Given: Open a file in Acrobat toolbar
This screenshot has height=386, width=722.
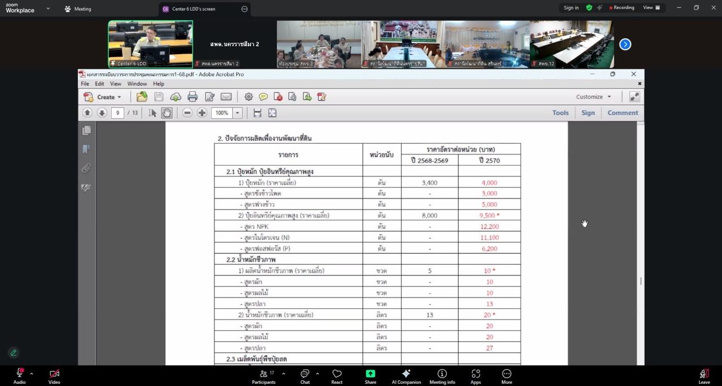Looking at the screenshot, I should [142, 97].
